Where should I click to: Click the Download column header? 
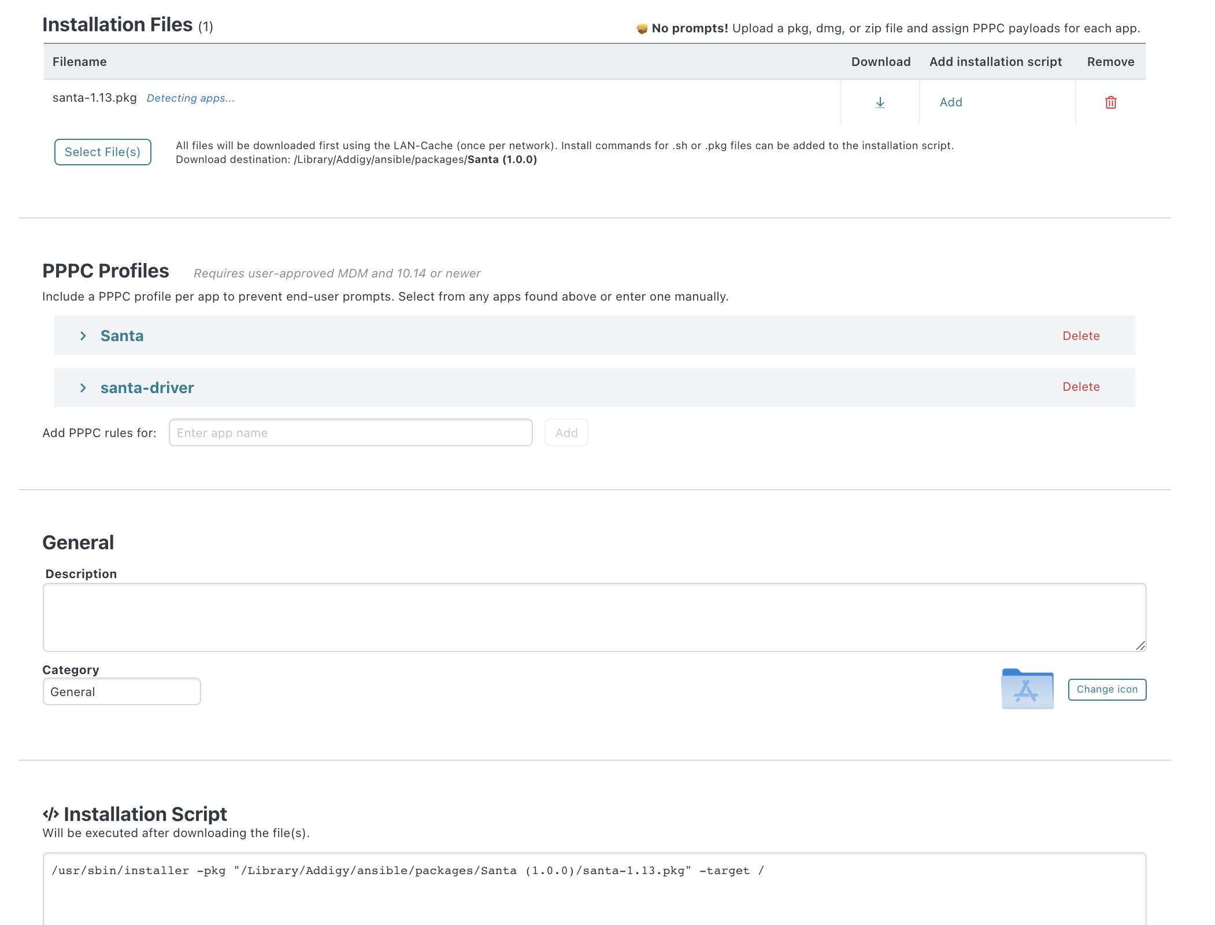click(x=881, y=62)
